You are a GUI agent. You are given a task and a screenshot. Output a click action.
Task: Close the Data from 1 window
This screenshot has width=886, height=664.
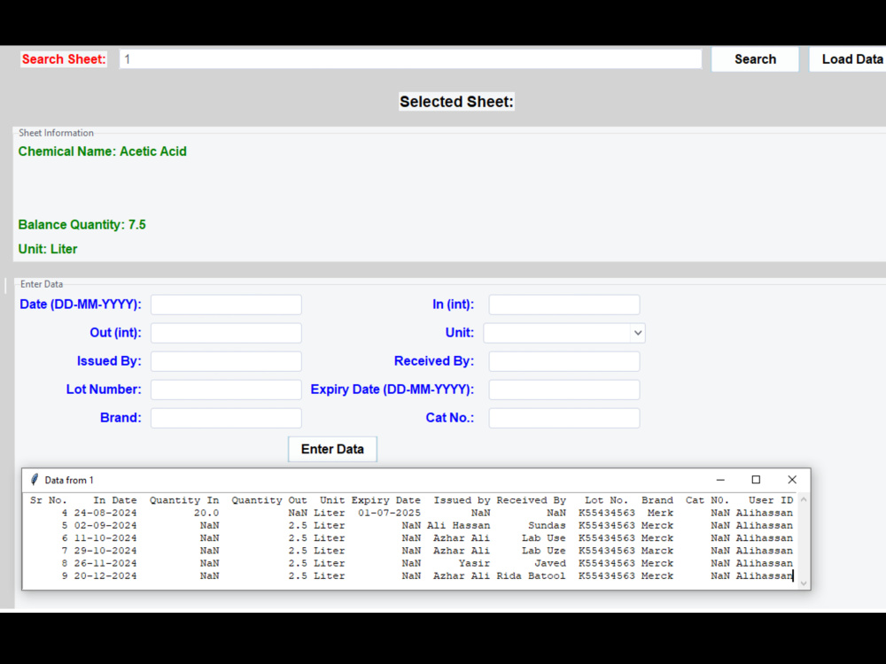pyautogui.click(x=792, y=480)
